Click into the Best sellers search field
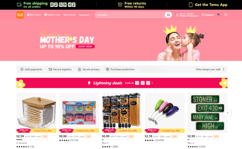The image size is (242, 149). (x=130, y=15)
